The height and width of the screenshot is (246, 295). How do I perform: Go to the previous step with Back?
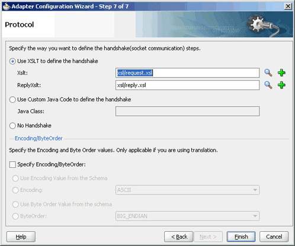178,237
